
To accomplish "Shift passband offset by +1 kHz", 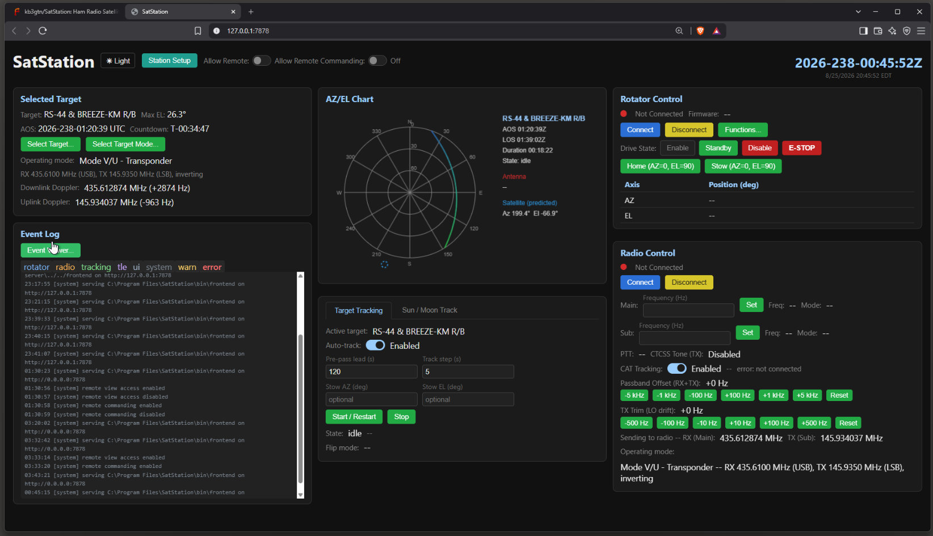I will [x=774, y=395].
